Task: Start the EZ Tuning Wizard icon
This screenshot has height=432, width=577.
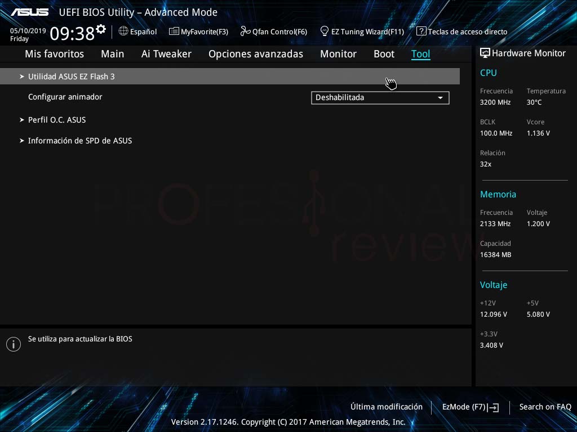Action: click(x=323, y=31)
